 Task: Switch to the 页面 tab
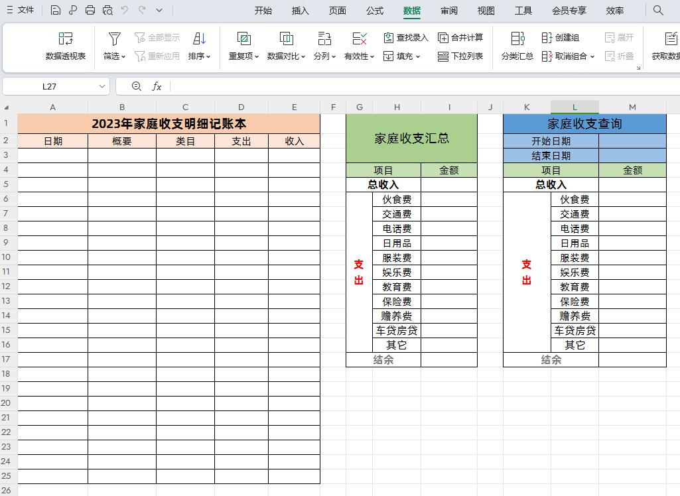tap(338, 11)
